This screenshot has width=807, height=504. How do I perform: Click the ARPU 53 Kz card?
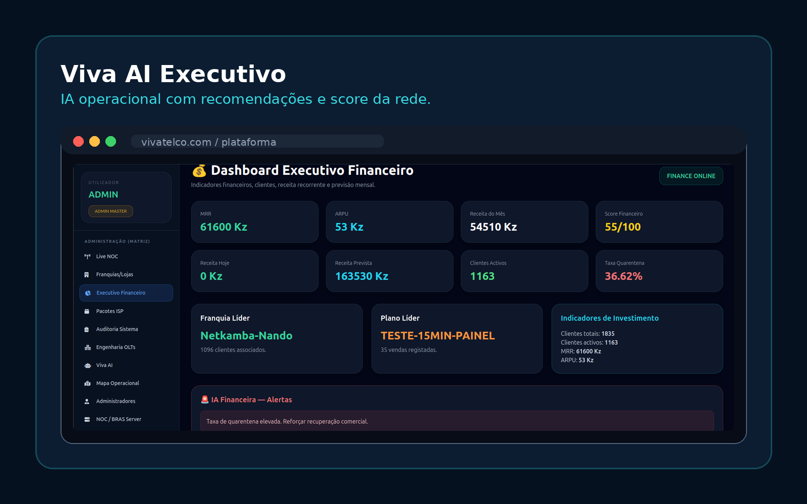pyautogui.click(x=389, y=222)
